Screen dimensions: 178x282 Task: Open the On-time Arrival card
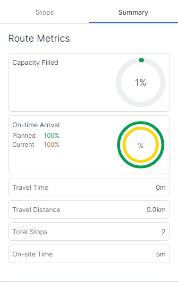[89, 145]
